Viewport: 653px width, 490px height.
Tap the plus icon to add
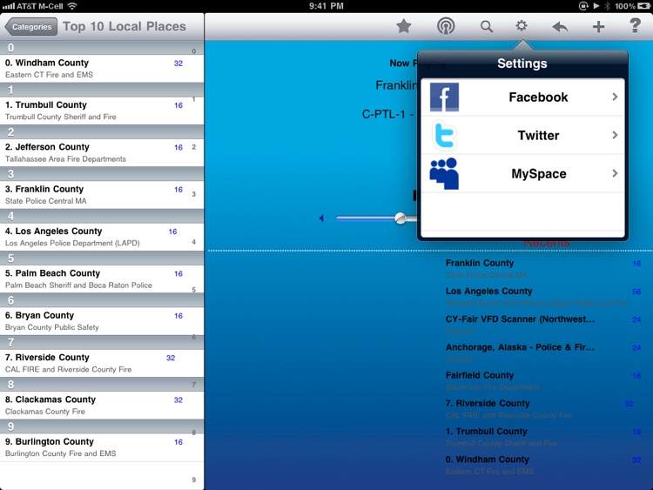(x=598, y=27)
